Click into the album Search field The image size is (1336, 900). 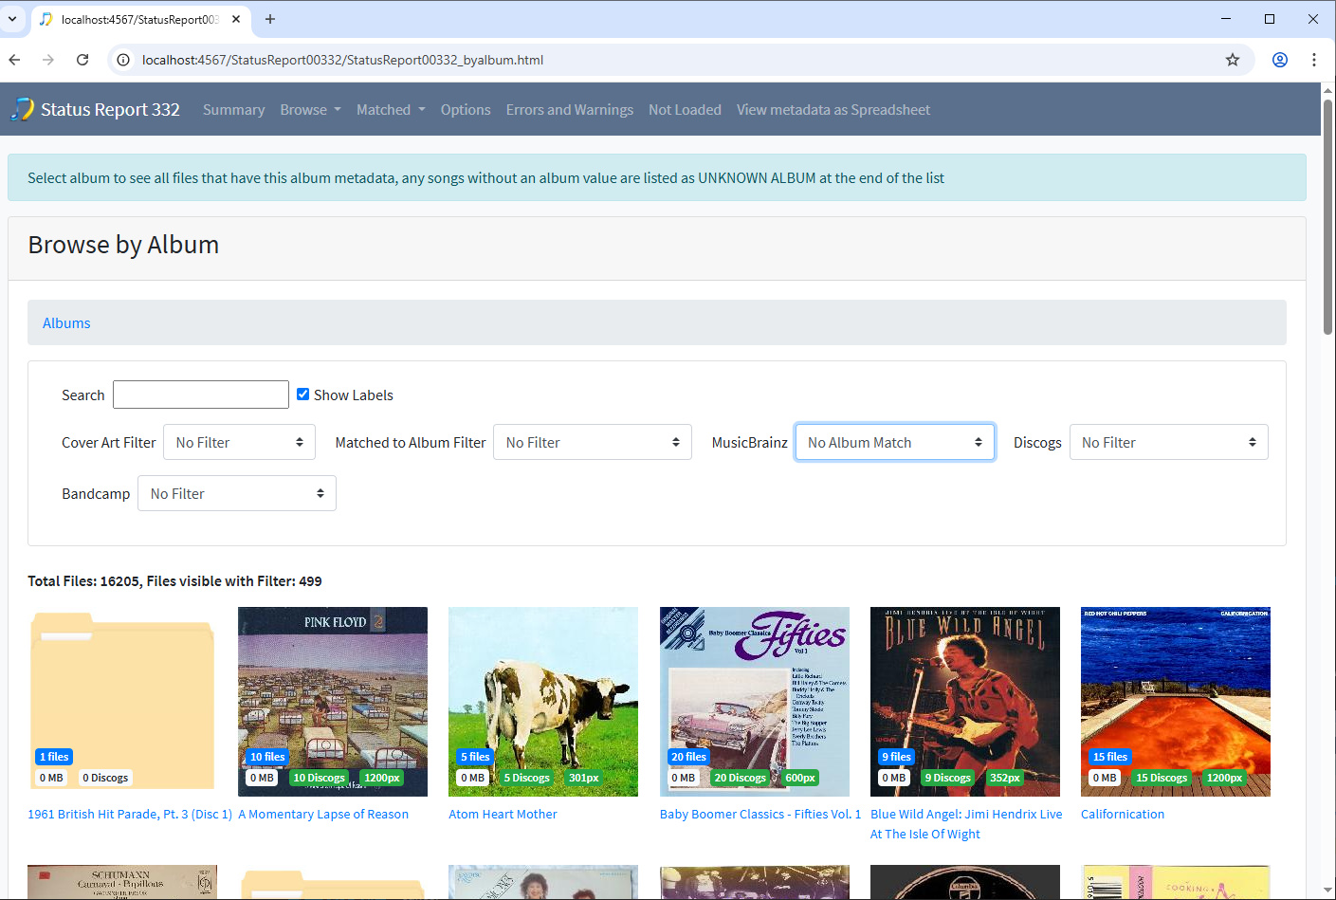click(x=201, y=395)
